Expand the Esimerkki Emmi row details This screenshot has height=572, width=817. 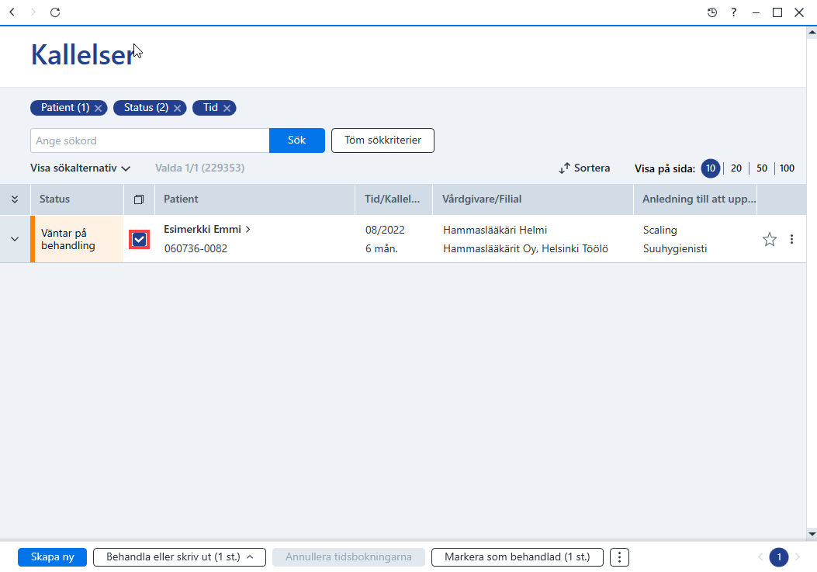click(x=15, y=239)
